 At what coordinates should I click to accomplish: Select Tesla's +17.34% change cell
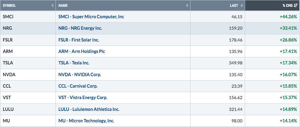tap(272, 63)
